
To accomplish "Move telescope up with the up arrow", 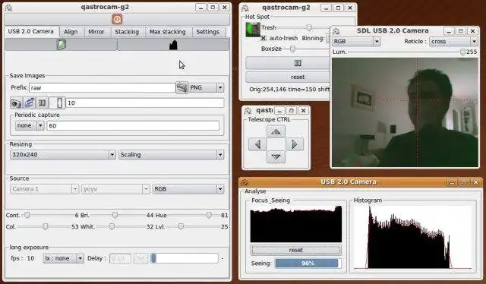I will tap(276, 132).
